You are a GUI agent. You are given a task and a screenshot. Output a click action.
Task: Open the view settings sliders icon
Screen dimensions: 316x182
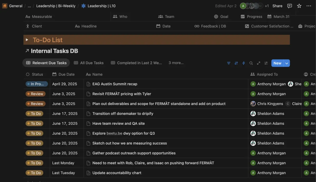pyautogui.click(x=266, y=63)
